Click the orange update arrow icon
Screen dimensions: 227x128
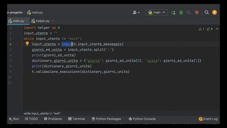point(214,12)
